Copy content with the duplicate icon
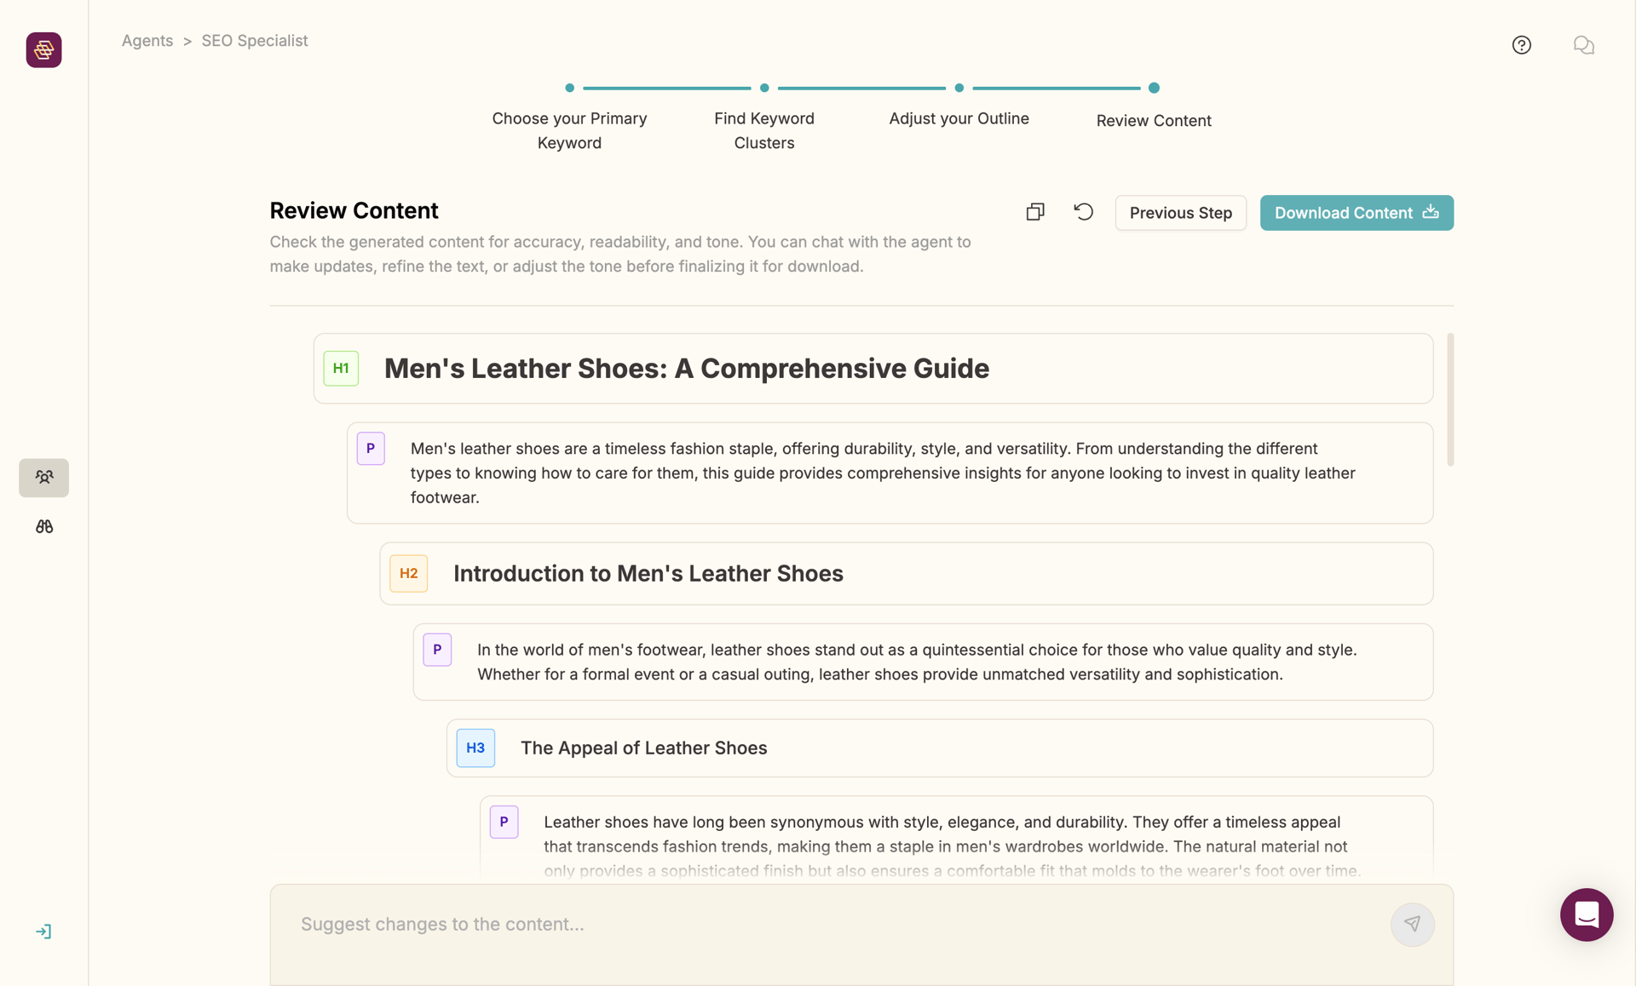 [x=1034, y=212]
